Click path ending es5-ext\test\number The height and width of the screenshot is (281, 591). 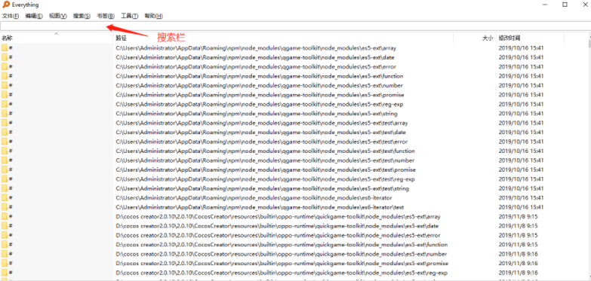click(266, 160)
